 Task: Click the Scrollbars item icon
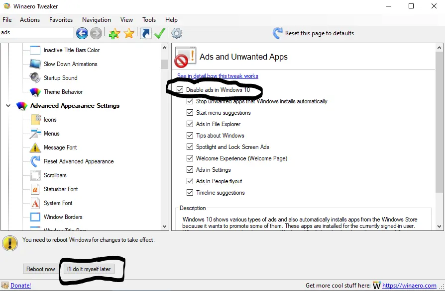35,175
